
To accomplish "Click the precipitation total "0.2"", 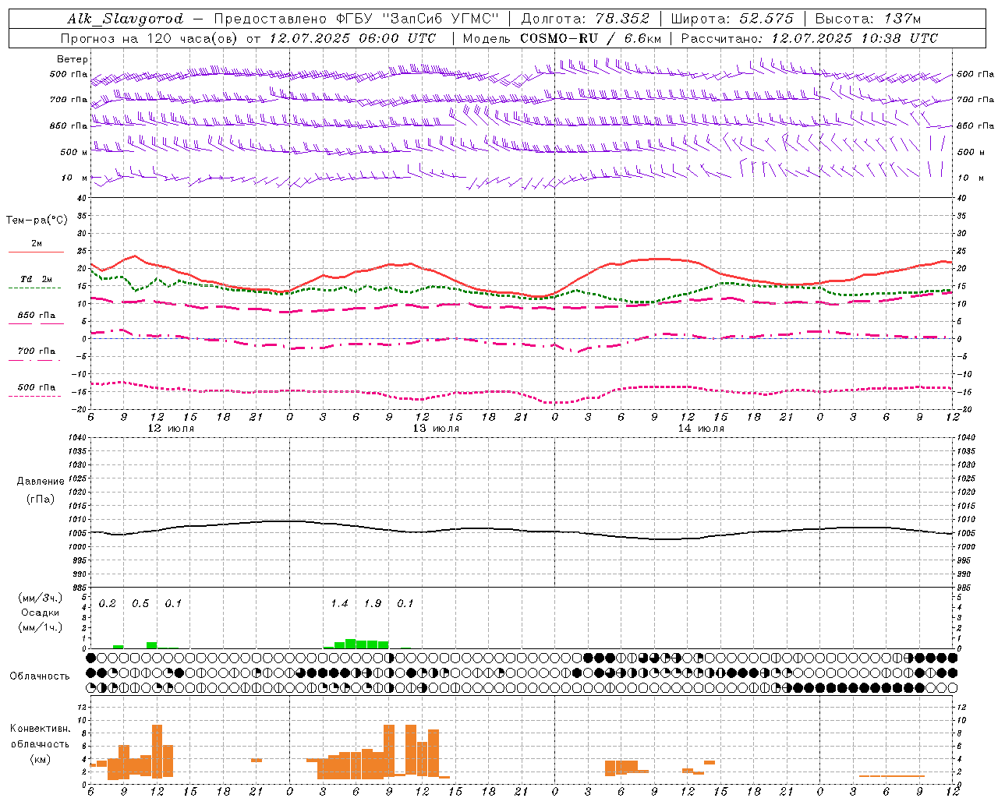I will coord(108,604).
